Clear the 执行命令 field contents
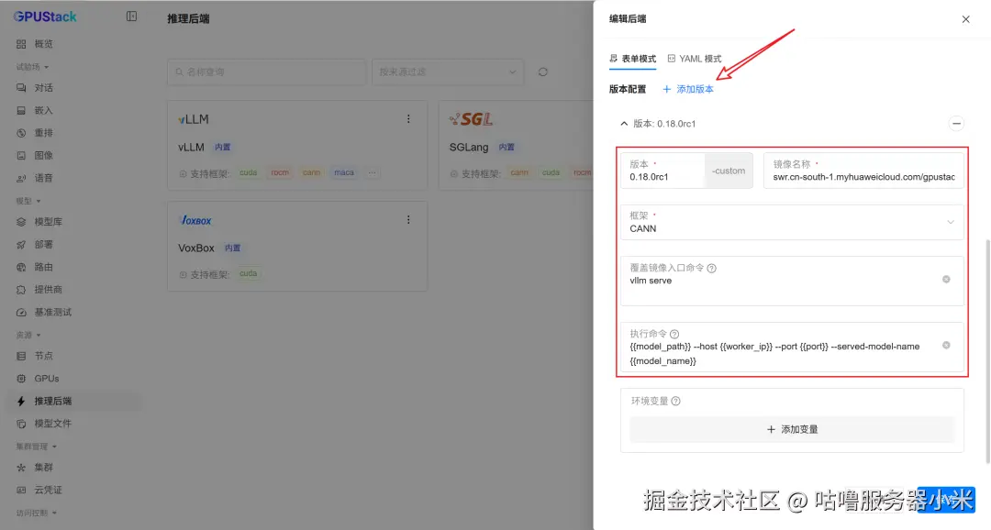This screenshot has height=530, width=991. [946, 345]
